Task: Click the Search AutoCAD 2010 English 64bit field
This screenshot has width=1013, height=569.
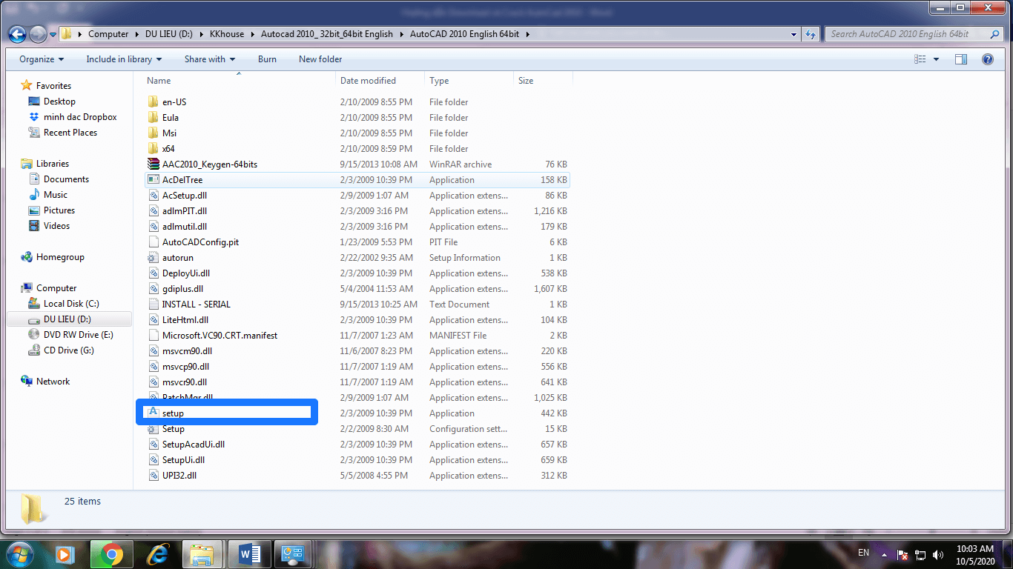Action: (914, 34)
